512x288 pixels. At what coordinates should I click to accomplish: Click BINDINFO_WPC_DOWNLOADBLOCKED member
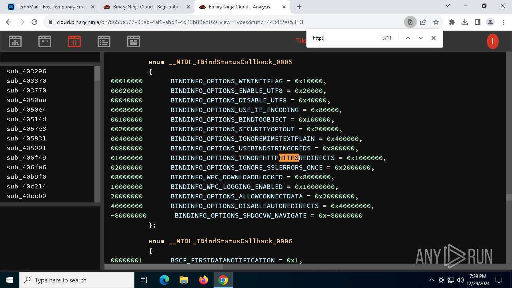pyautogui.click(x=227, y=177)
